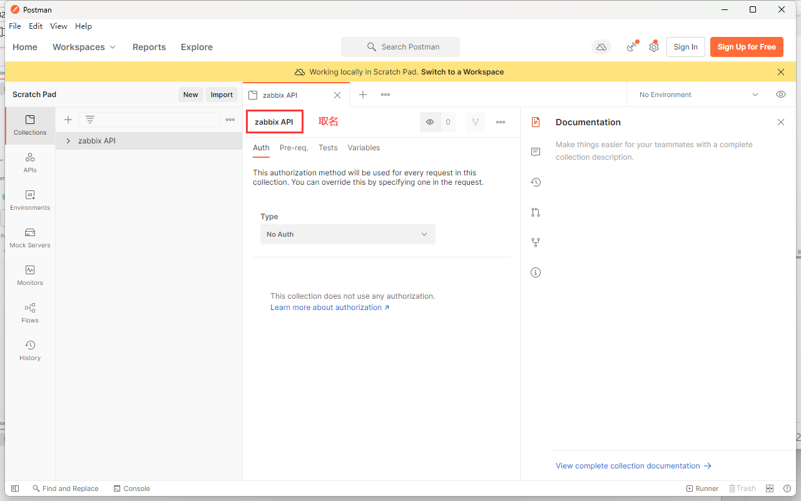Create a new collection with plus icon
The height and width of the screenshot is (501, 801).
pos(68,120)
